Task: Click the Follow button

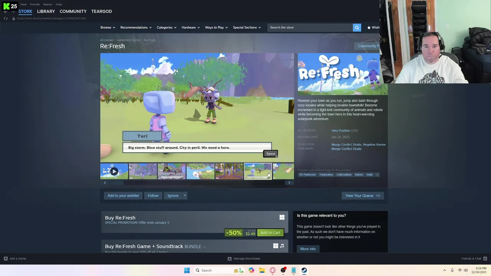Action: pos(153,195)
